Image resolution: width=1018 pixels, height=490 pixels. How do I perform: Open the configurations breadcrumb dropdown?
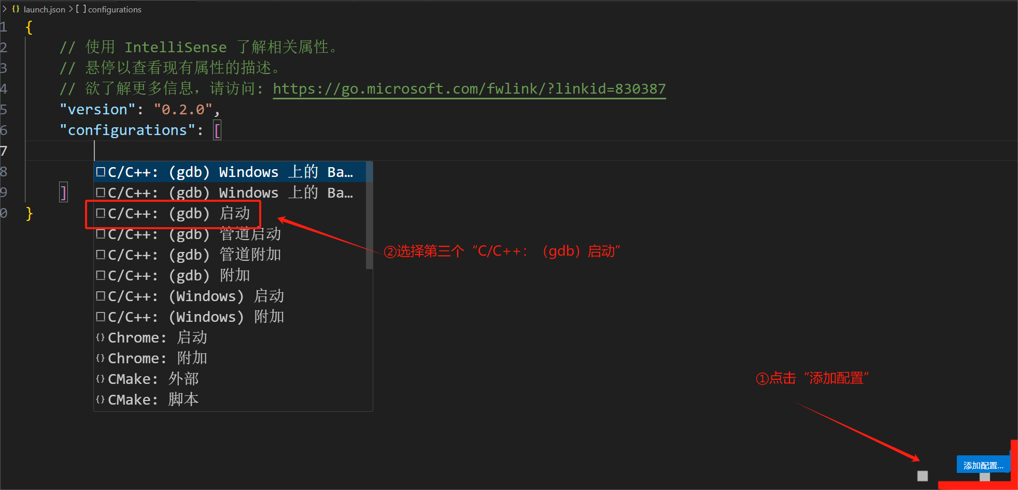tap(115, 9)
